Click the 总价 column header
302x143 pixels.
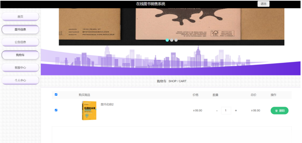tap(254, 95)
